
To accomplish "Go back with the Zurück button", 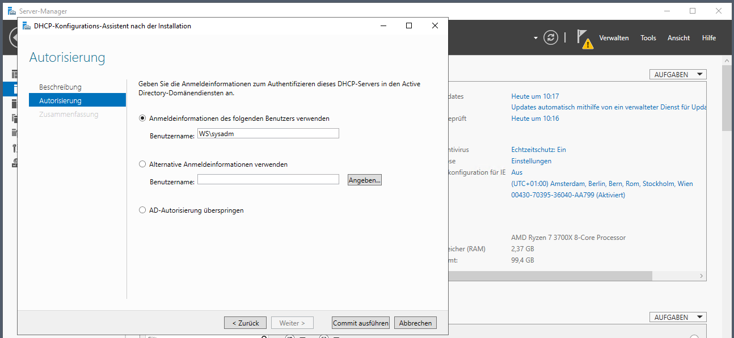I will [x=245, y=323].
